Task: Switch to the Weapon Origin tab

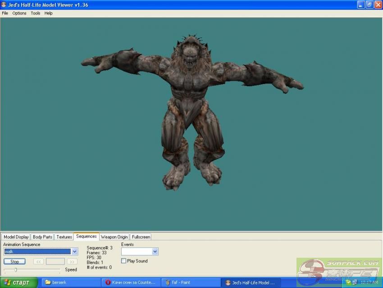Action: (114, 237)
